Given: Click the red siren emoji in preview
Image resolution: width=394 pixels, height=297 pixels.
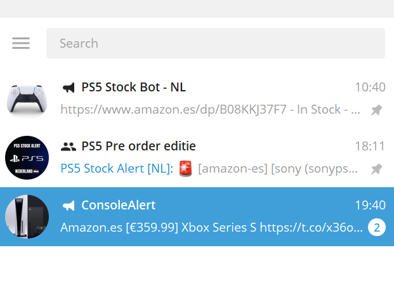Looking at the screenshot, I should (x=185, y=169).
